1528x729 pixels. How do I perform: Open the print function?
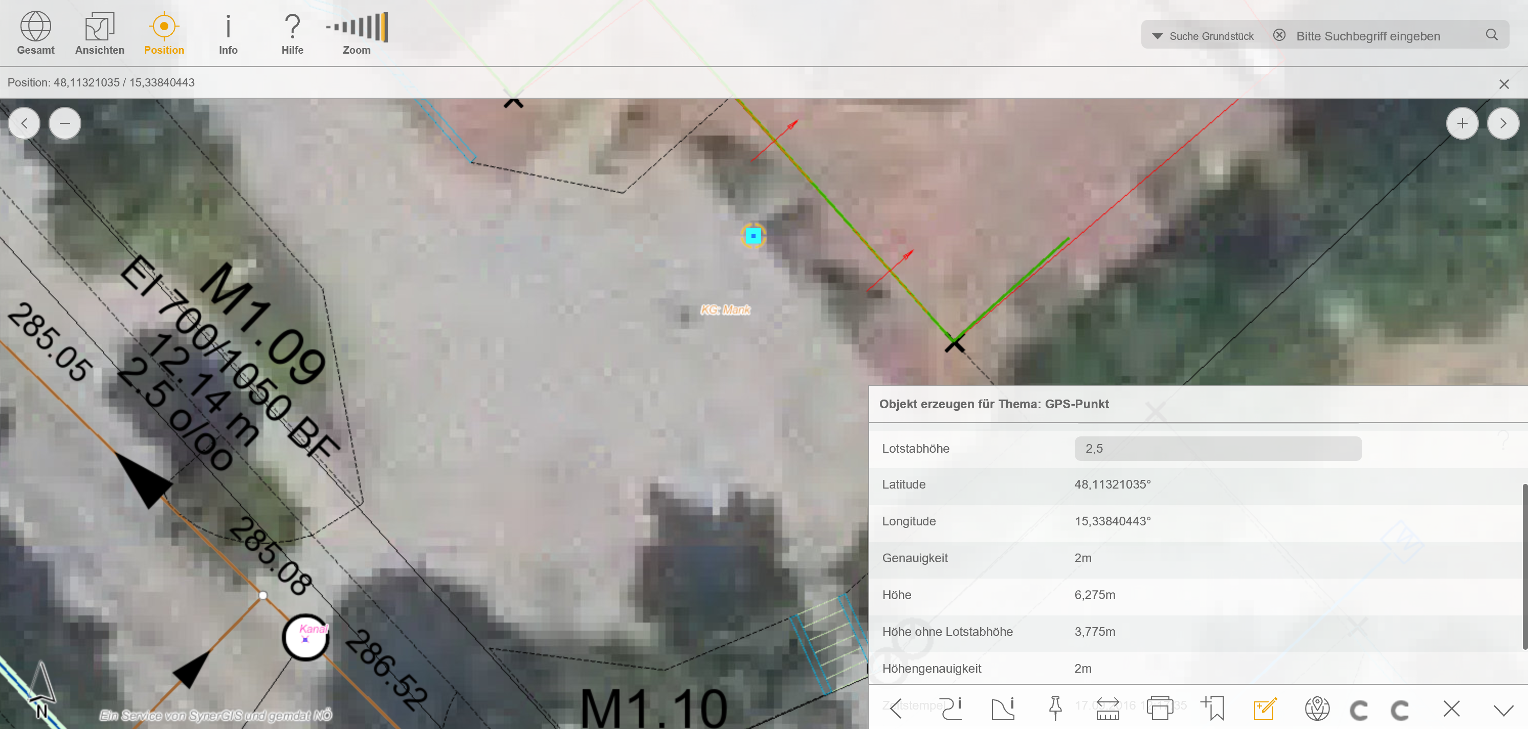(x=1160, y=708)
